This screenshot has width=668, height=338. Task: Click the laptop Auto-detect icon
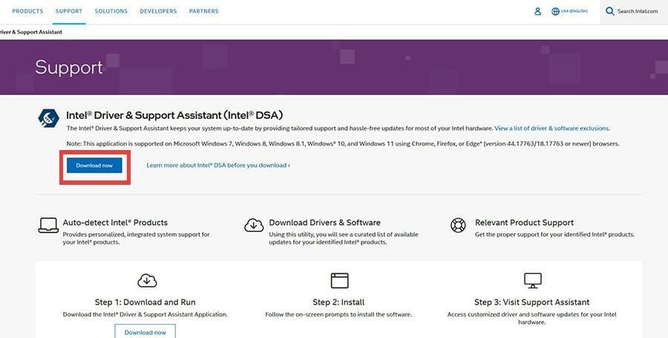48,225
